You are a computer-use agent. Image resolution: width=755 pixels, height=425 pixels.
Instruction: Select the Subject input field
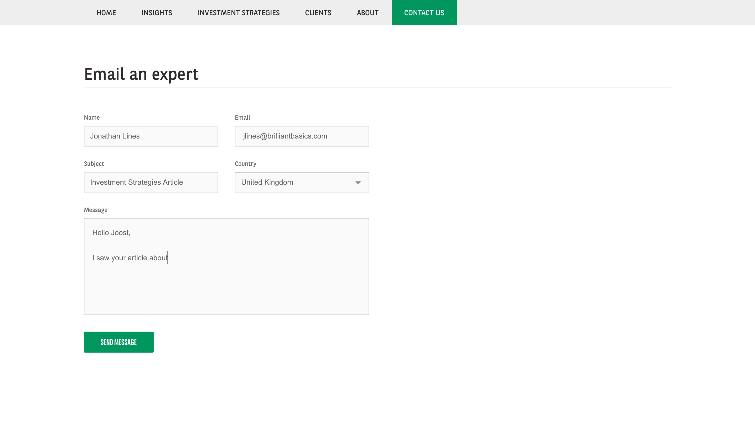[151, 182]
